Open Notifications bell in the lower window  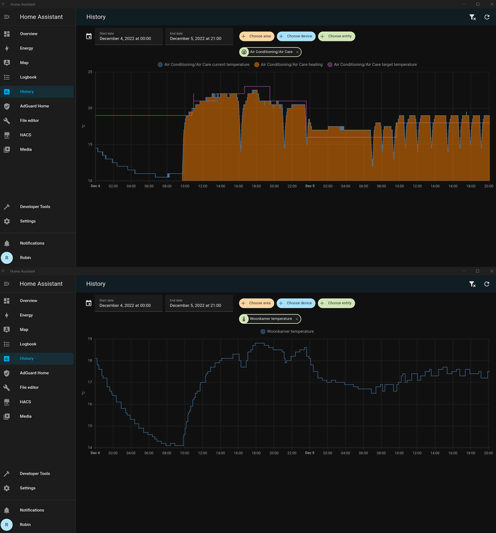pos(7,510)
